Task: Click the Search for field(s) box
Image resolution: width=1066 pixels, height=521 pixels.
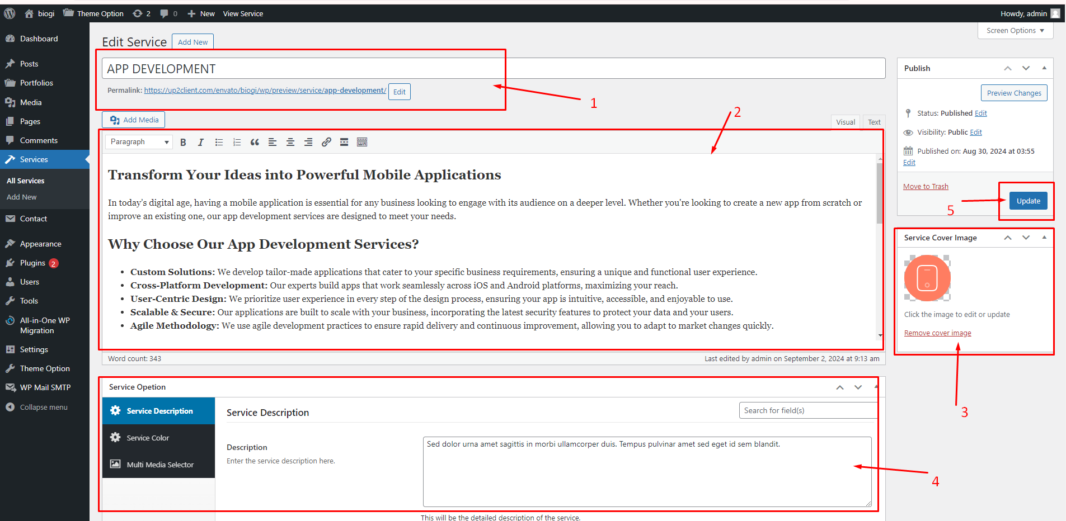Action: pos(807,410)
